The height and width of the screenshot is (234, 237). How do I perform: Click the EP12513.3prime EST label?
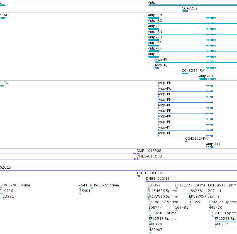point(163,219)
